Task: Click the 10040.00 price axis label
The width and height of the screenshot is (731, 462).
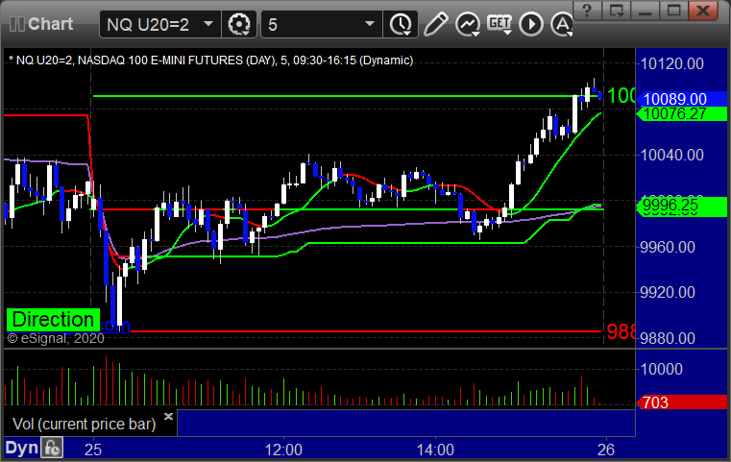Action: tap(671, 155)
